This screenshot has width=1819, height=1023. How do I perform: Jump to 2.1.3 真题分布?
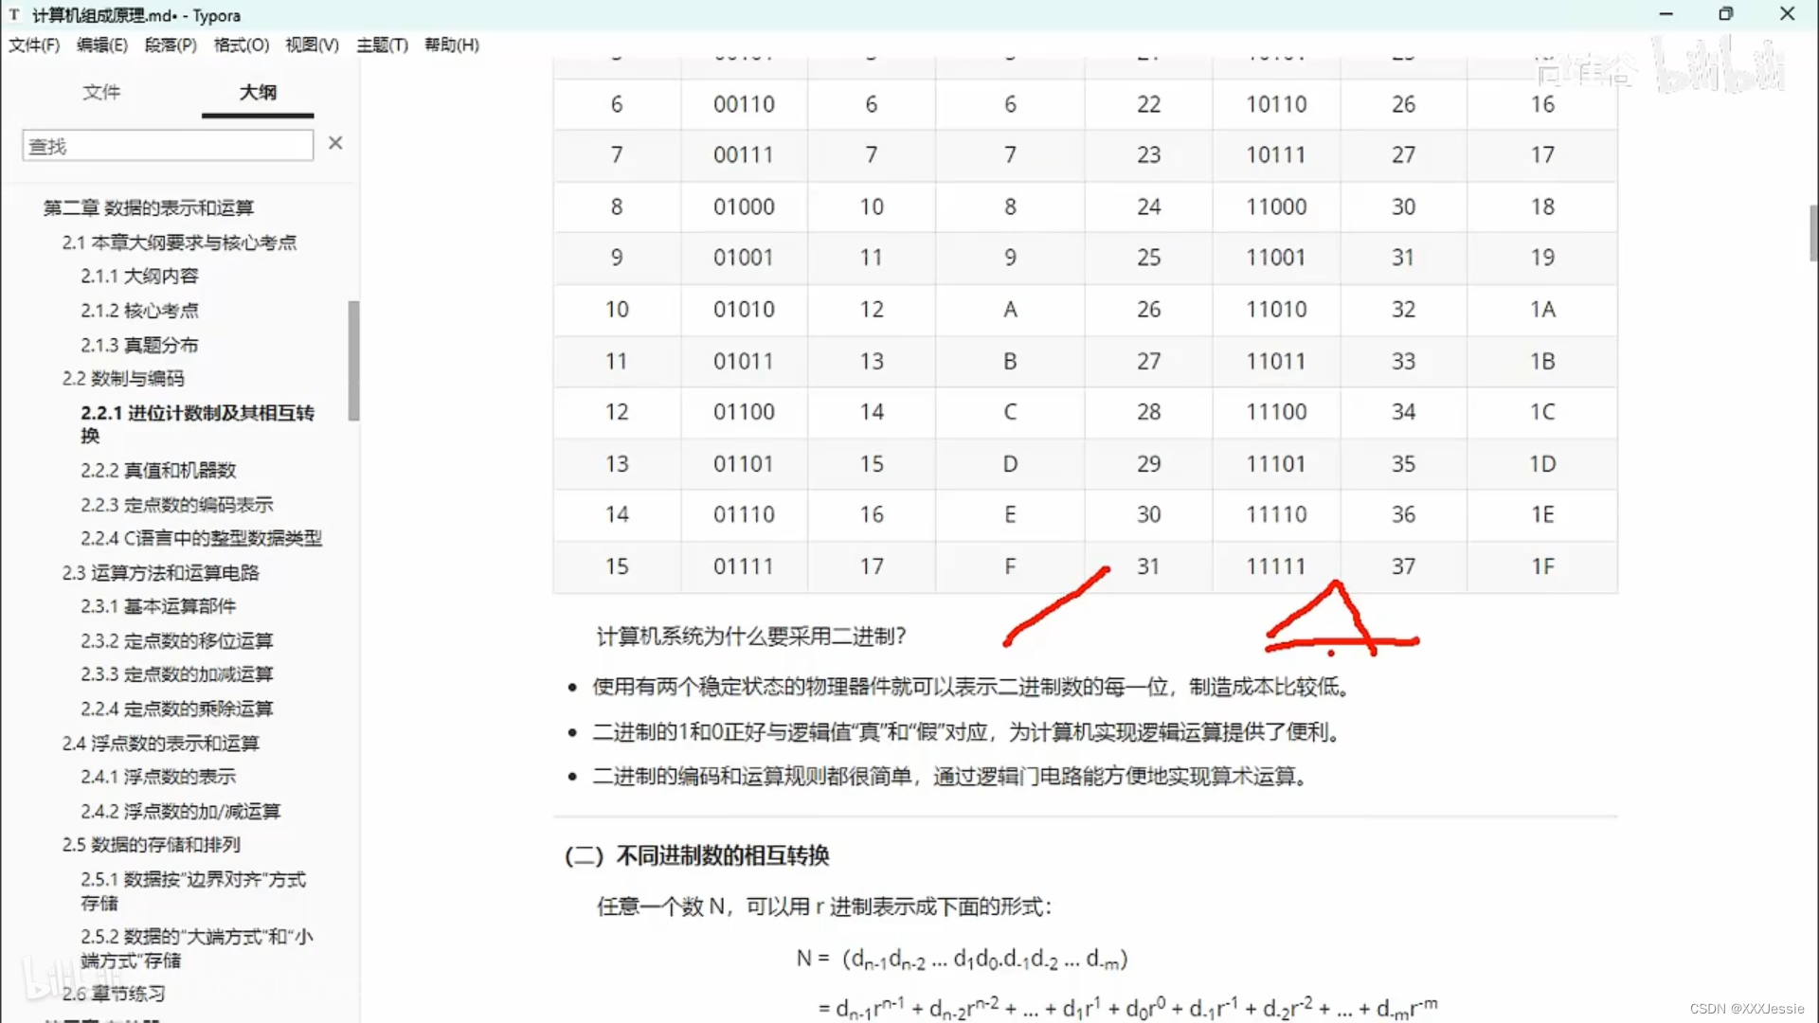139,345
